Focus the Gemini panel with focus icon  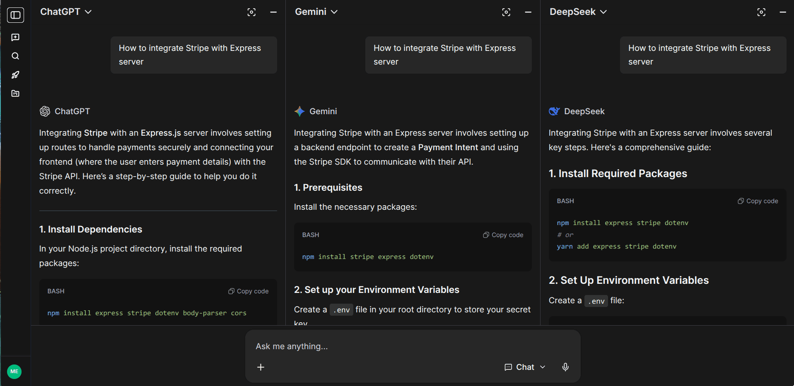pos(506,12)
